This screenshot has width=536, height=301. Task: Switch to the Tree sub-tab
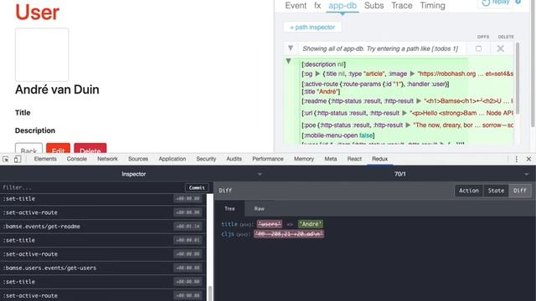pyautogui.click(x=229, y=208)
